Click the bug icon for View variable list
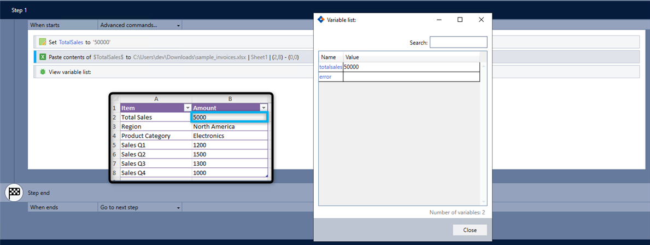Viewport: 650px width, 245px height. tap(42, 72)
